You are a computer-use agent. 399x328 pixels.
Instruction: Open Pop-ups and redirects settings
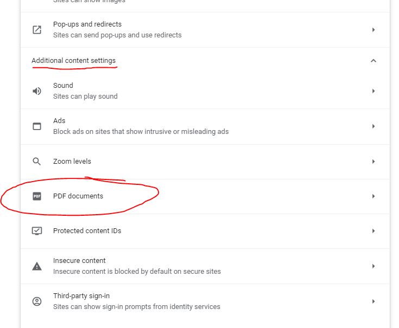[205, 30]
